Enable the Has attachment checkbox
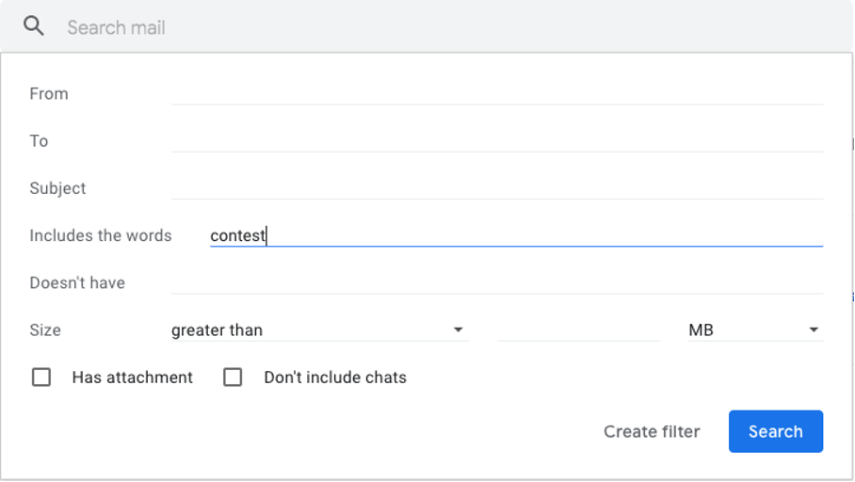Screen dimensions: 855x482 coord(41,378)
